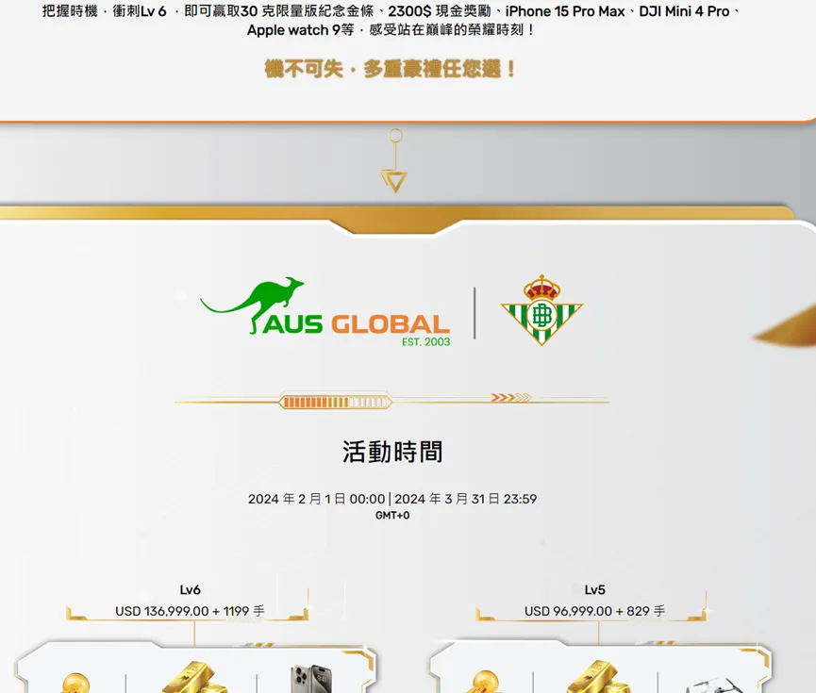Select the 活動時間 heading
The image size is (816, 693).
(x=392, y=452)
